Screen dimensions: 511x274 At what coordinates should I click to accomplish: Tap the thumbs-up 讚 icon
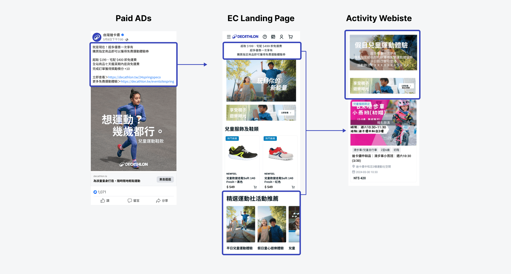103,201
